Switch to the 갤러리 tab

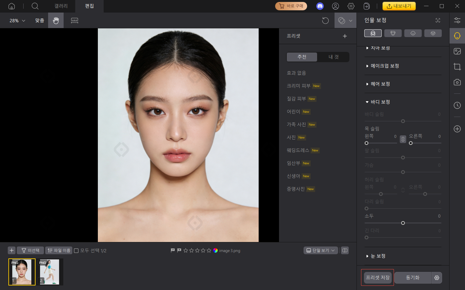[x=61, y=6]
